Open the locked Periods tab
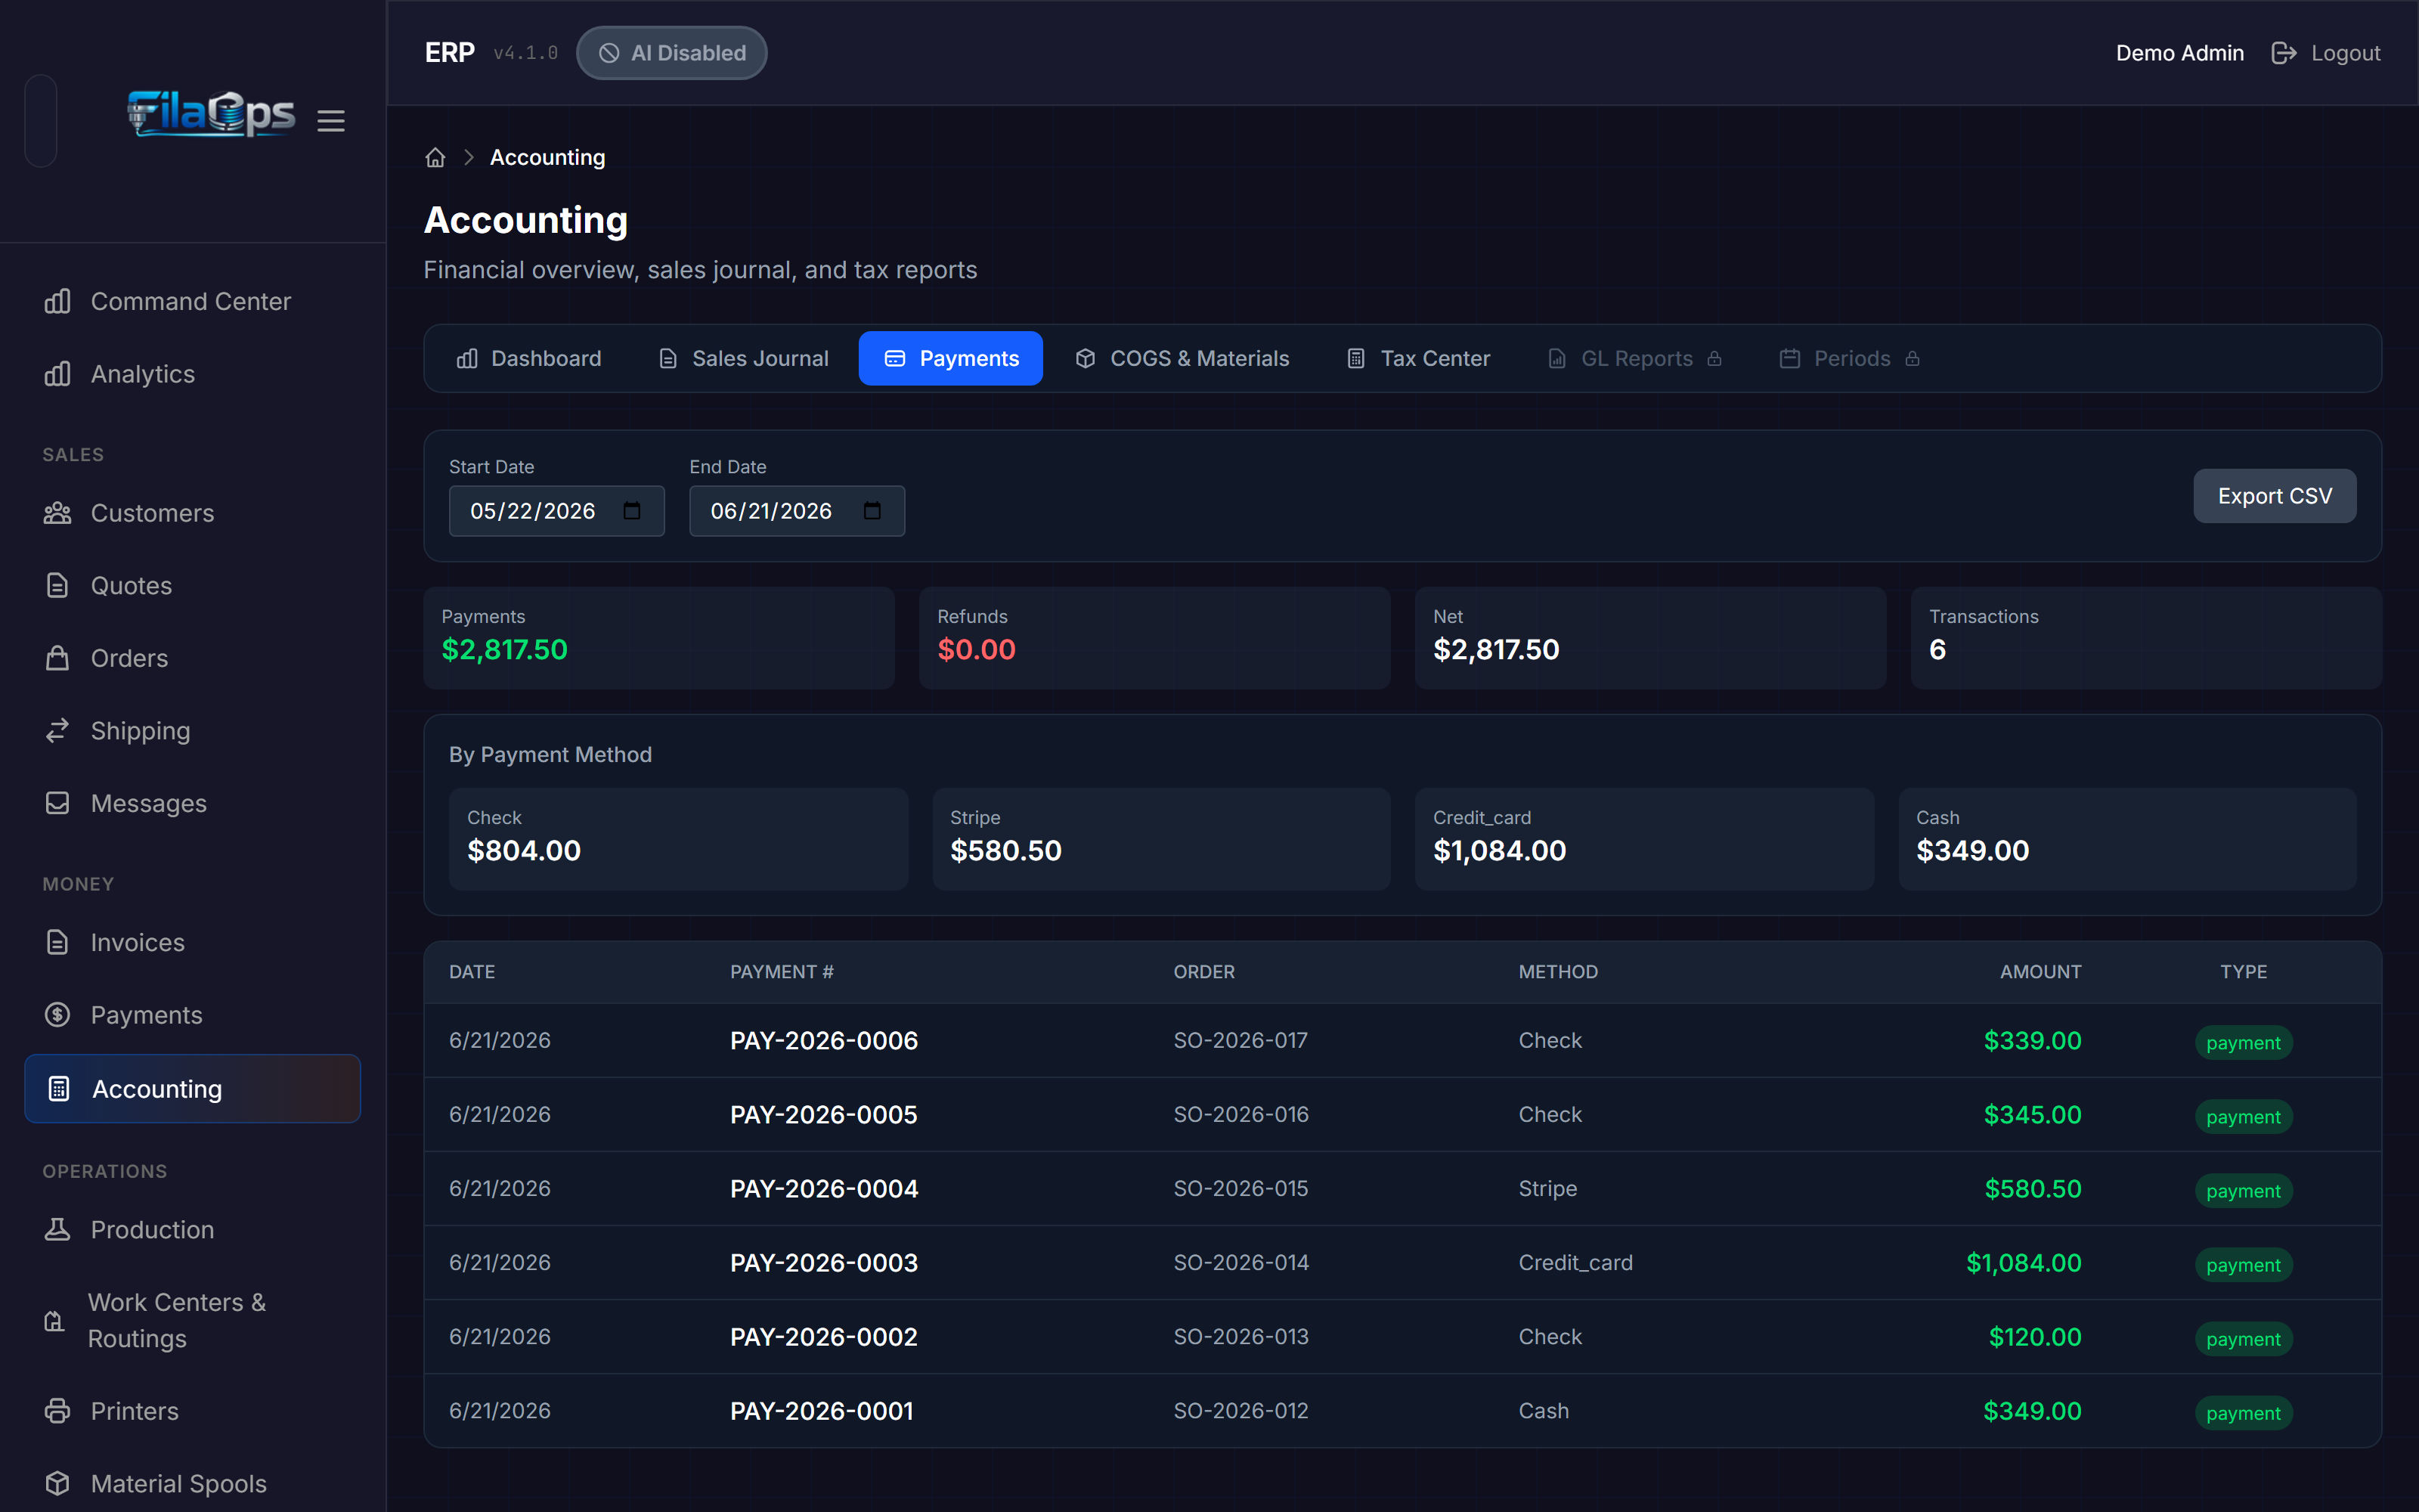The width and height of the screenshot is (2419, 1512). 1851,358
